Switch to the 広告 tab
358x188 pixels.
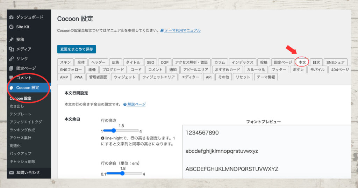click(115, 62)
